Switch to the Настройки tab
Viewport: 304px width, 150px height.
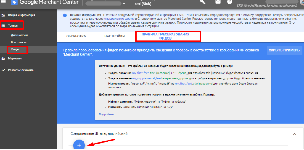(115, 36)
